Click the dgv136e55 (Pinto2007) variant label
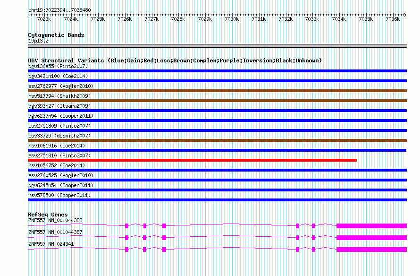The image size is (420, 276). pyautogui.click(x=58, y=66)
